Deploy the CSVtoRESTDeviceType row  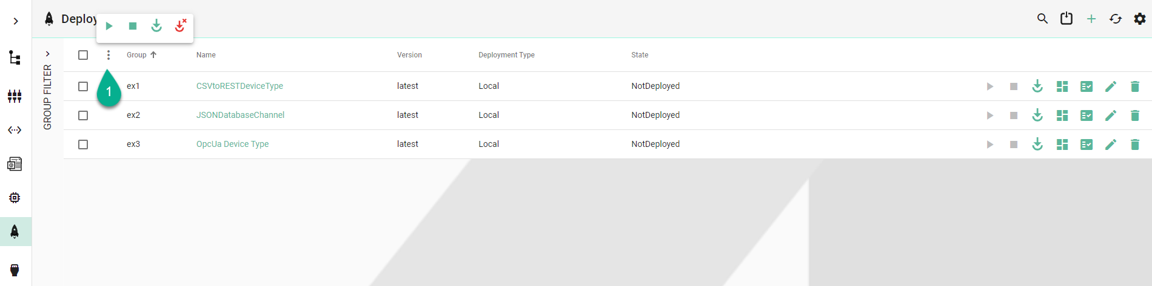point(1037,86)
